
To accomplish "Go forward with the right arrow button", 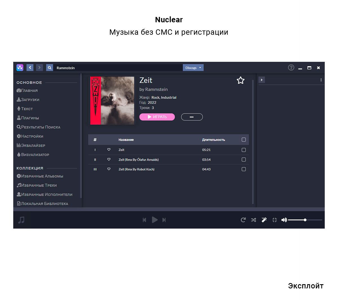I will tap(39, 67).
